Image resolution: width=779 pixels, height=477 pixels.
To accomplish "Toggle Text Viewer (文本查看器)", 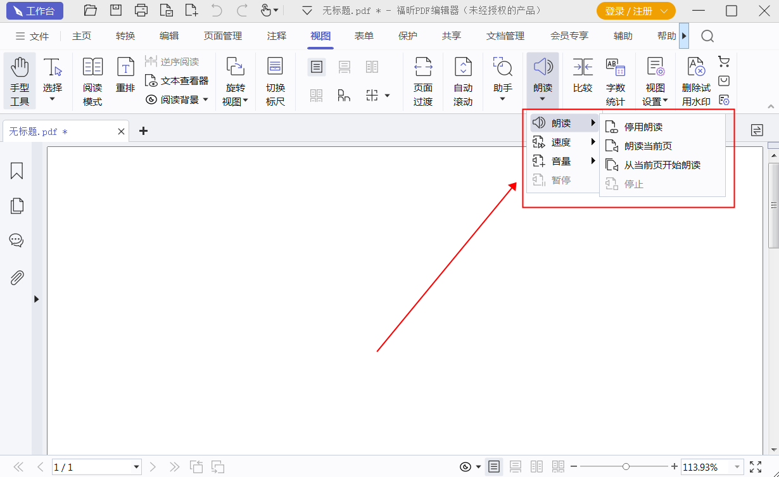I will click(x=177, y=80).
